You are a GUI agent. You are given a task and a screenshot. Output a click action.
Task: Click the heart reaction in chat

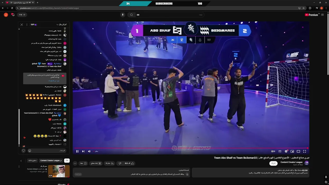(x=23, y=151)
